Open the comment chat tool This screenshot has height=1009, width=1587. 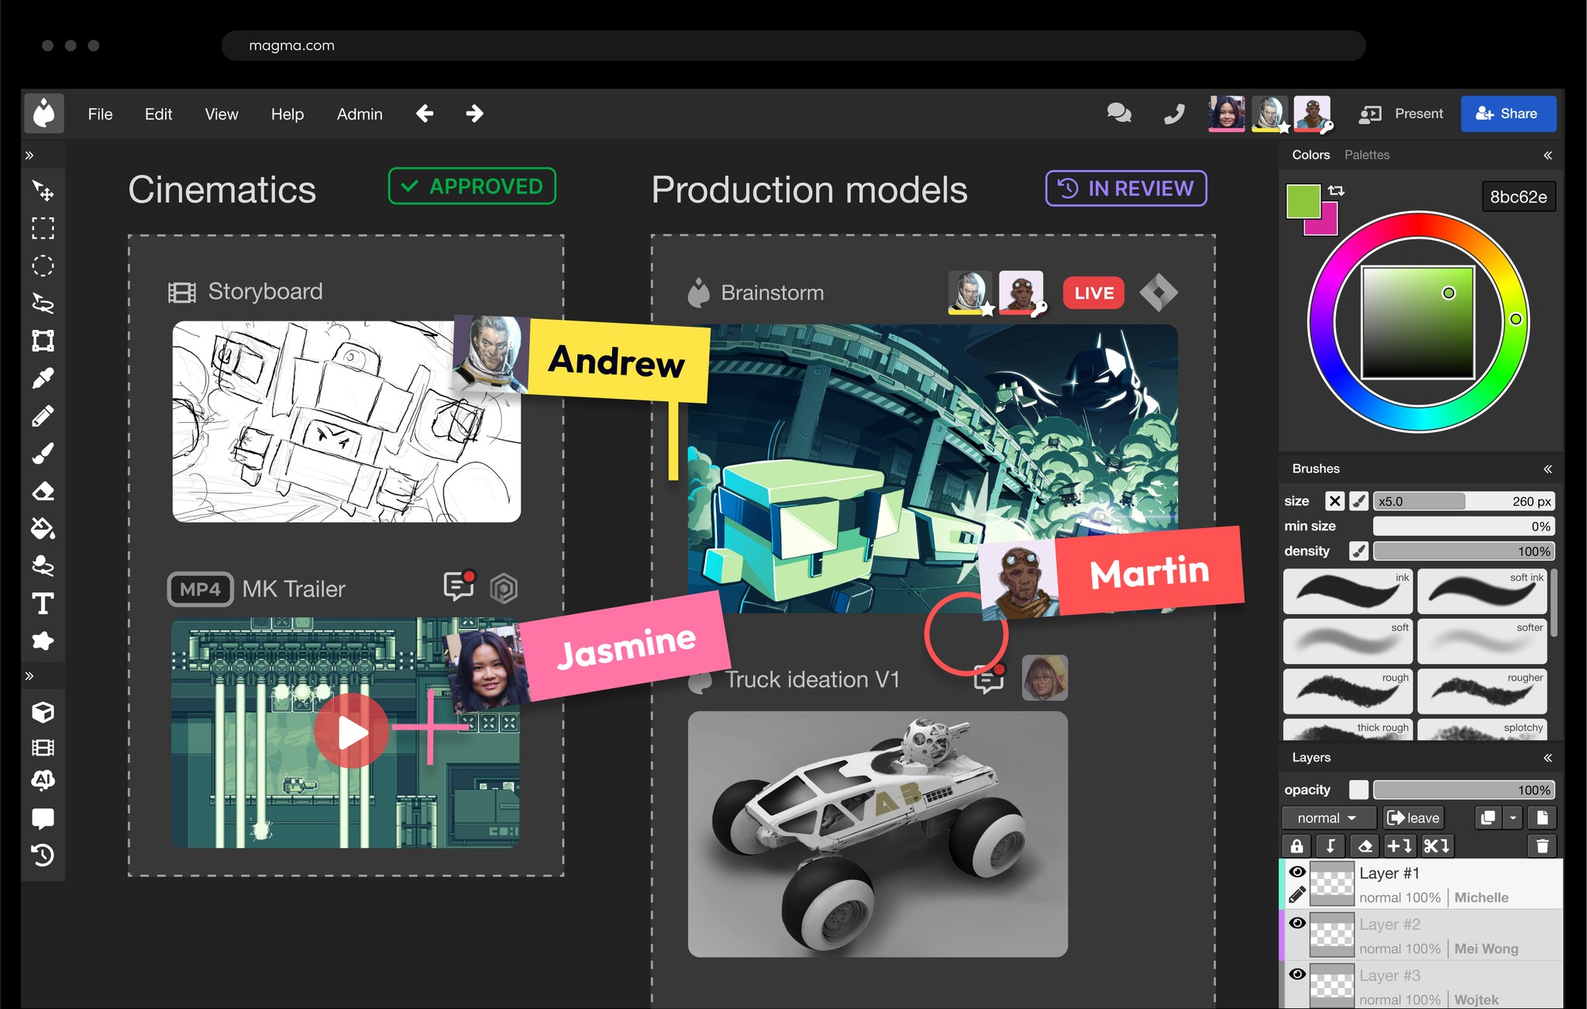pos(43,817)
